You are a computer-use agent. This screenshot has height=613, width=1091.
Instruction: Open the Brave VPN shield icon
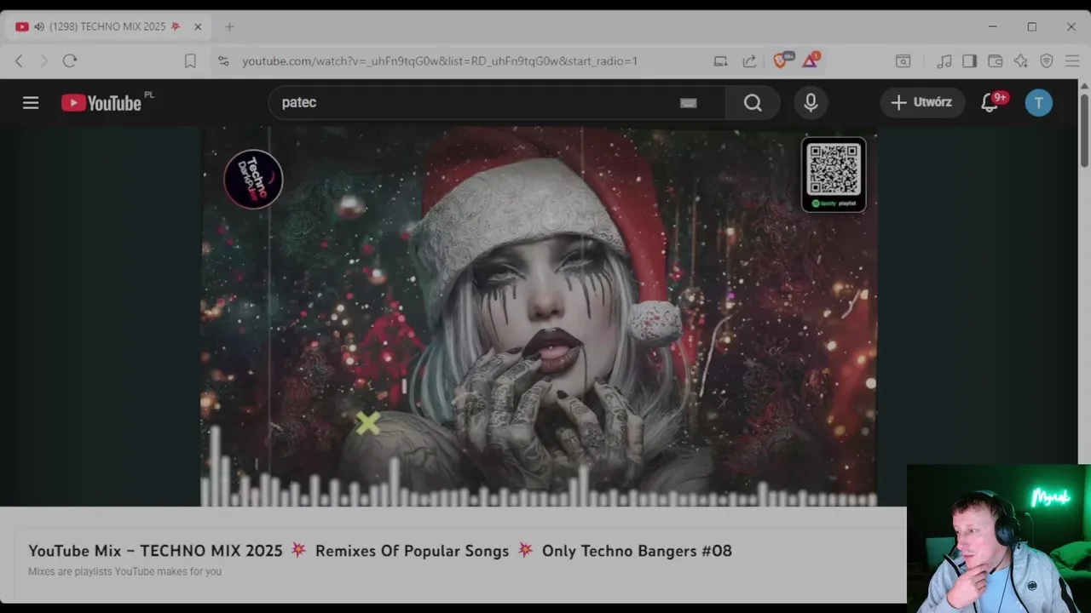(1047, 60)
